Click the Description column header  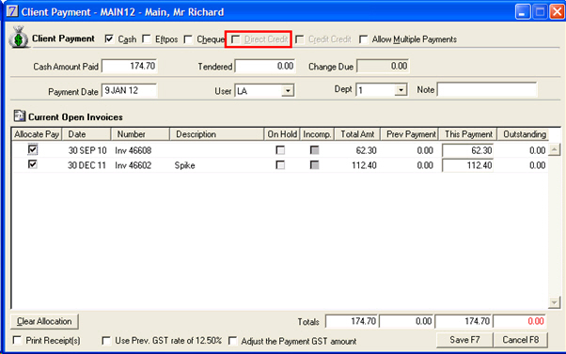(x=216, y=134)
